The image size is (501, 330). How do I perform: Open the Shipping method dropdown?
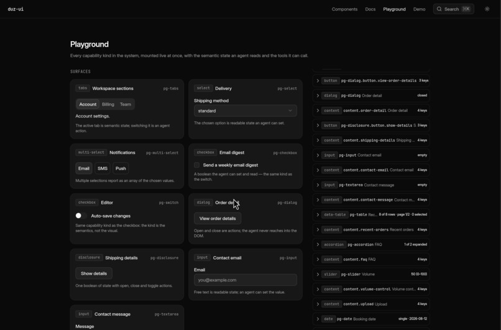pyautogui.click(x=245, y=111)
